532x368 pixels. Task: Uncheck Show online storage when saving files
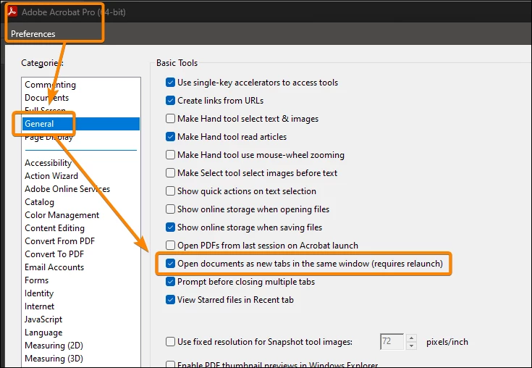tap(170, 227)
